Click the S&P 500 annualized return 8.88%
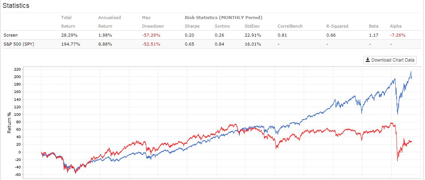The image size is (425, 180). pos(106,44)
